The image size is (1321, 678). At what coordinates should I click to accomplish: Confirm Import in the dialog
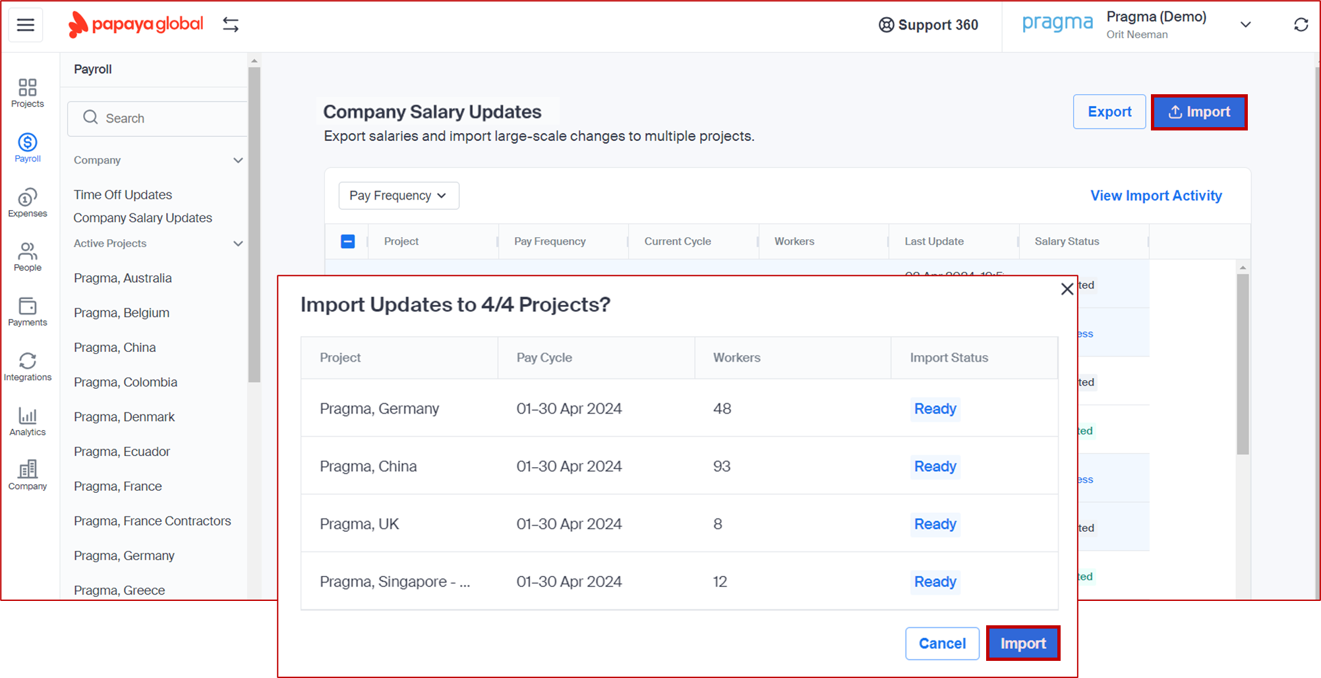tap(1023, 644)
